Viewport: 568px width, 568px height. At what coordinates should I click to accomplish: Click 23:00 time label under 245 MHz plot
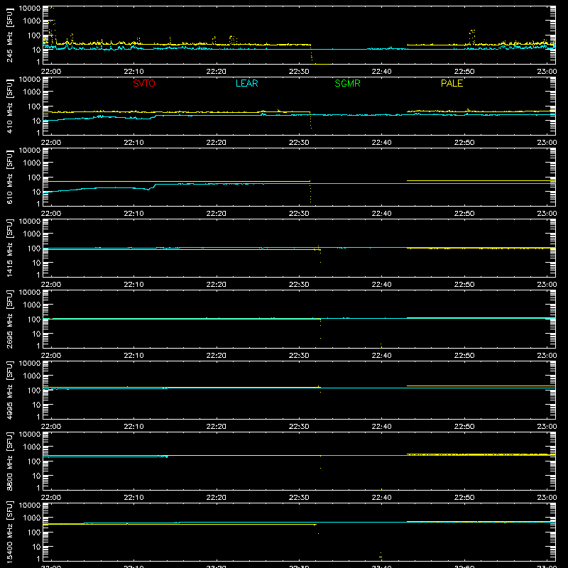pyautogui.click(x=547, y=72)
